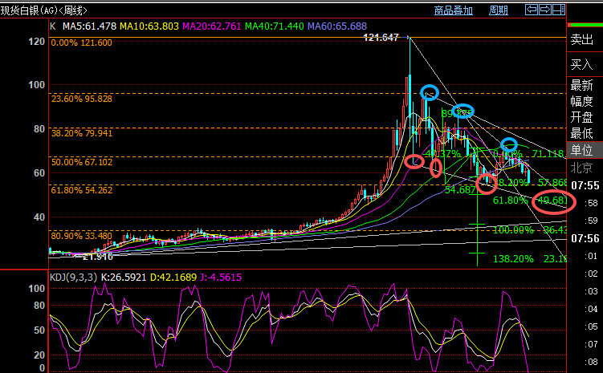This screenshot has height=373, width=603.
Task: Select the green 138.20% projection label
Action: [x=513, y=259]
